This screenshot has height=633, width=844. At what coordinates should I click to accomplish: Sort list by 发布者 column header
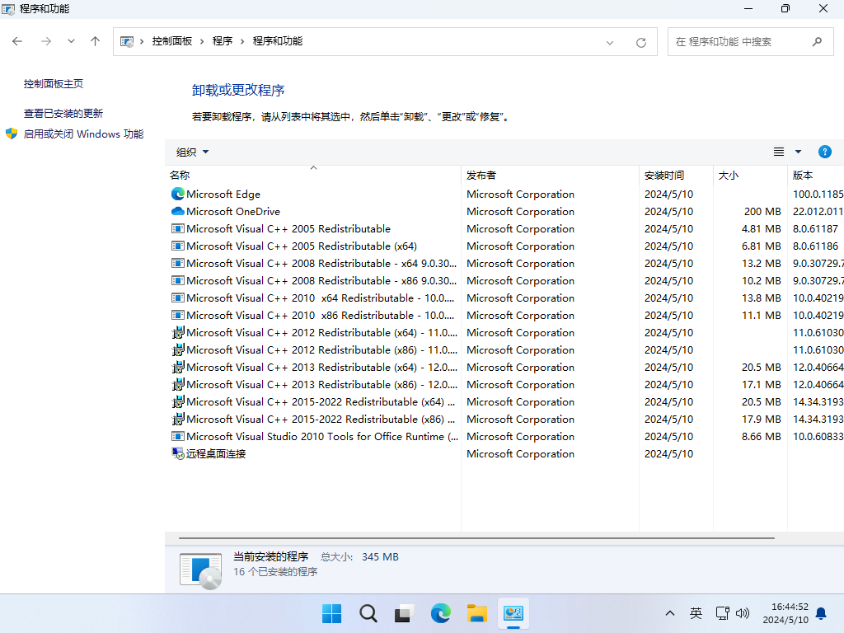[481, 176]
